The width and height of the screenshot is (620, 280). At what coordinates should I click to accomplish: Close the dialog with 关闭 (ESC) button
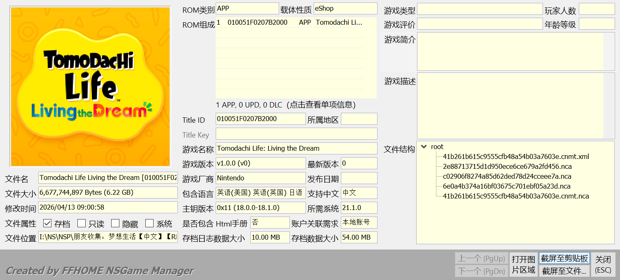tap(603, 264)
